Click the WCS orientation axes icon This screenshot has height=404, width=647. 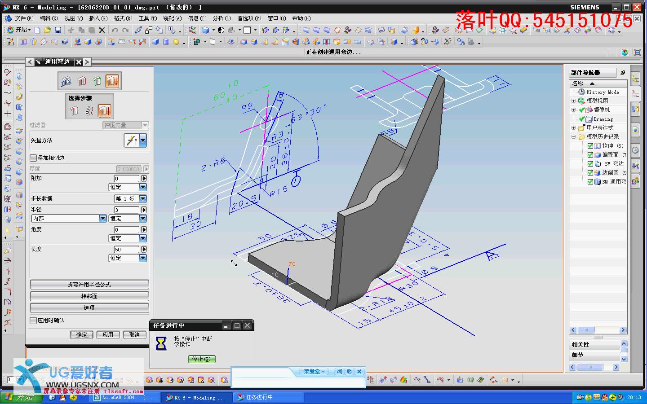point(192,30)
